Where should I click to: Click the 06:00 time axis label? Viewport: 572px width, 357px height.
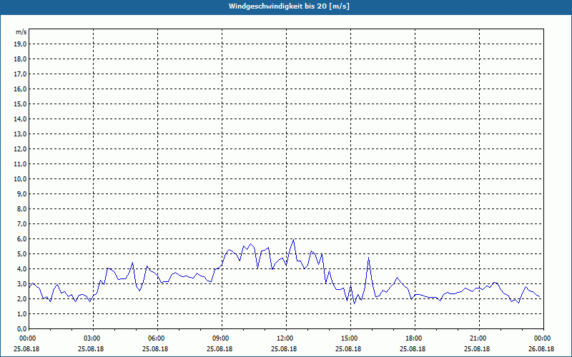(x=157, y=338)
